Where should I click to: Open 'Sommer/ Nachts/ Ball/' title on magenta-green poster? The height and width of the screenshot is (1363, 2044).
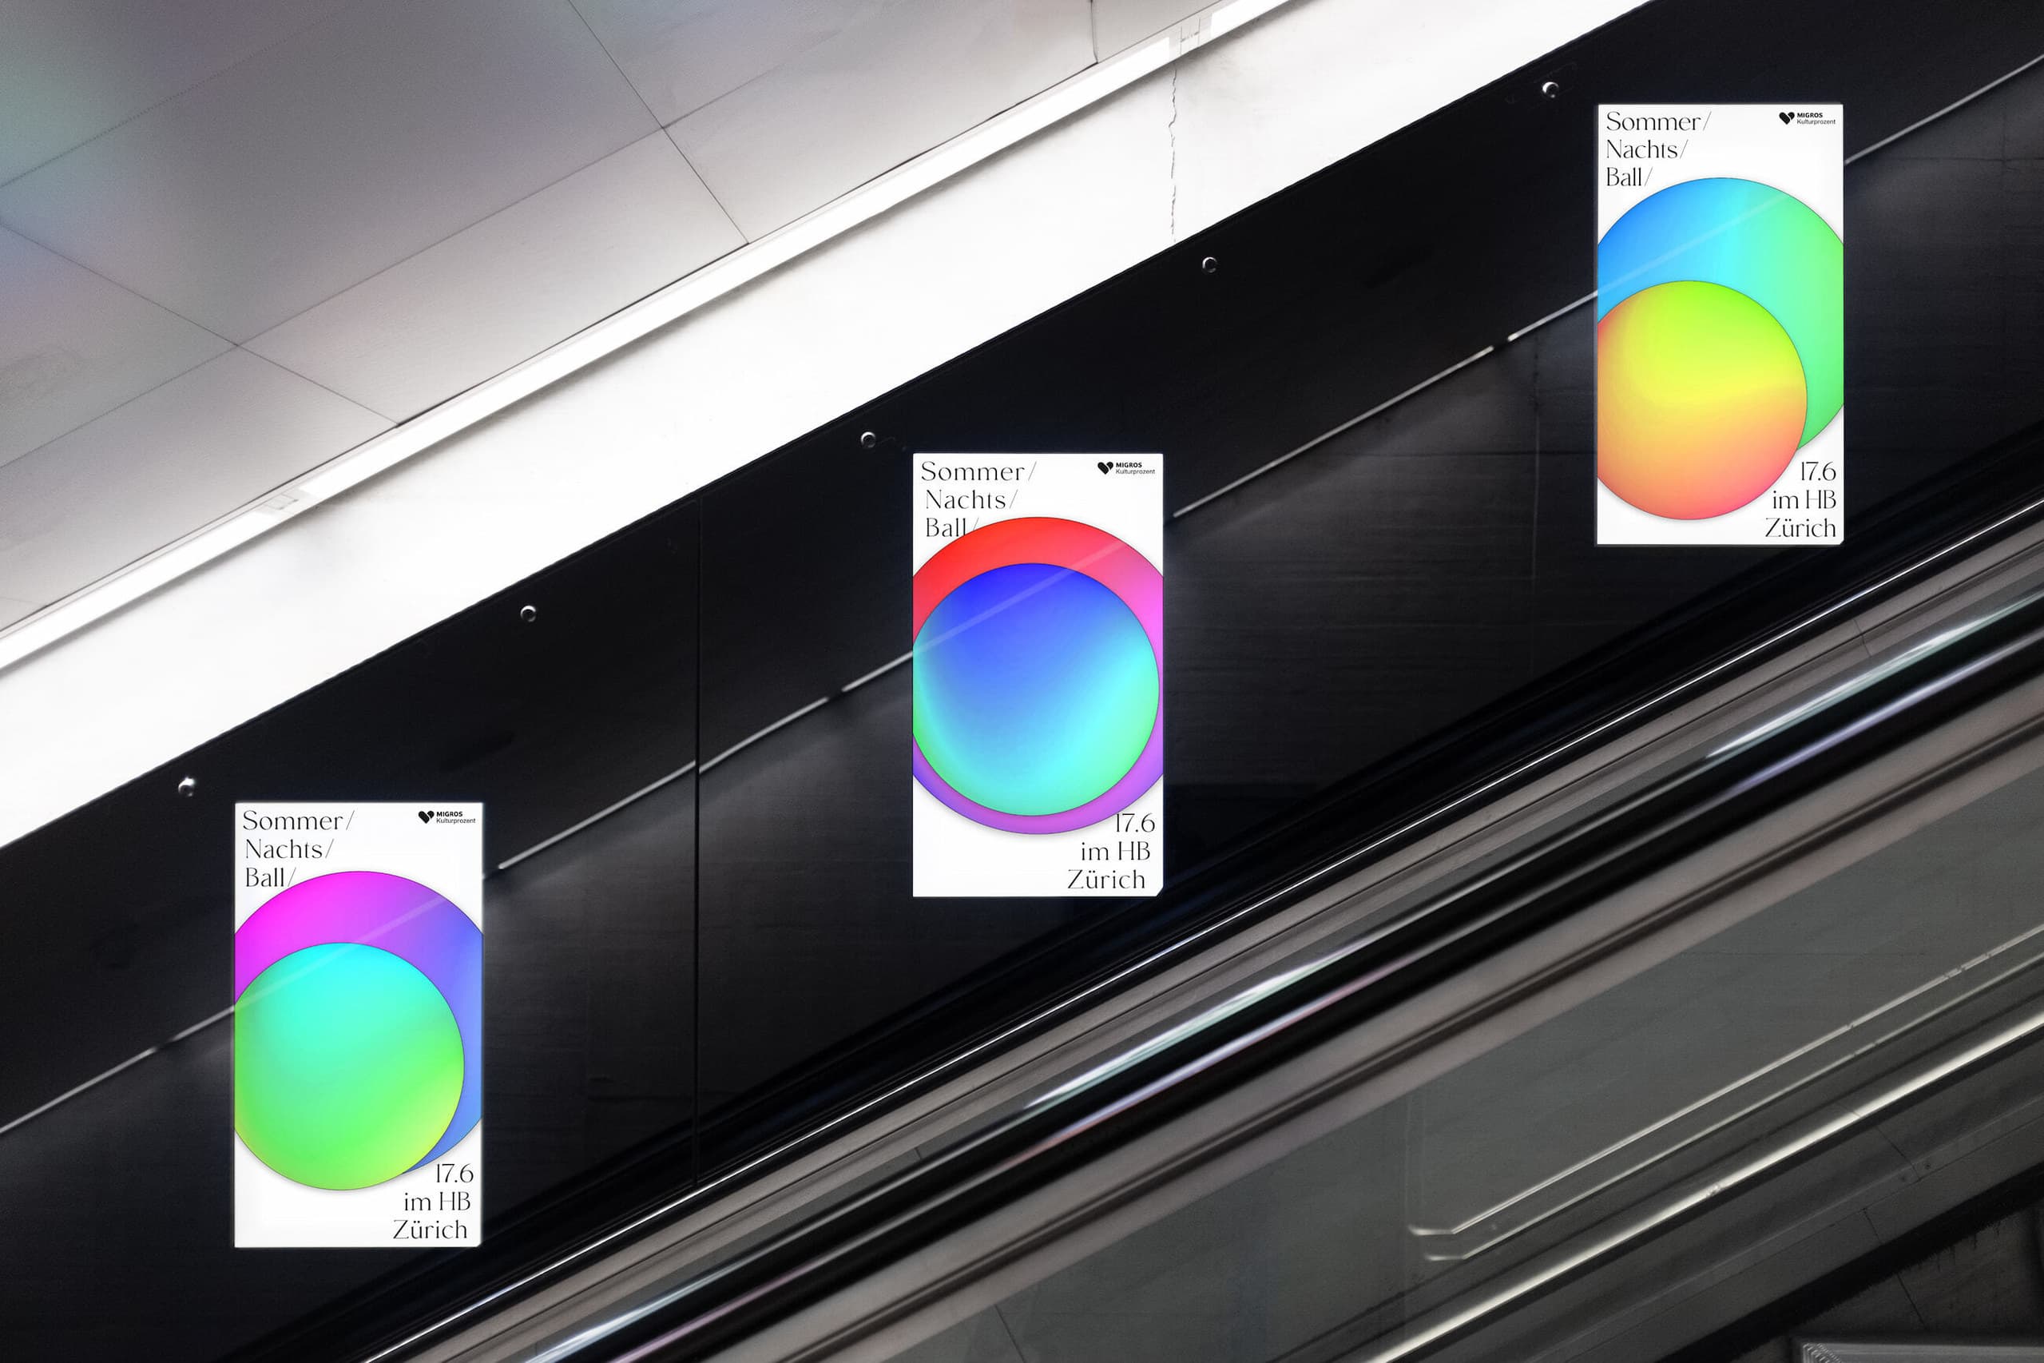(297, 848)
